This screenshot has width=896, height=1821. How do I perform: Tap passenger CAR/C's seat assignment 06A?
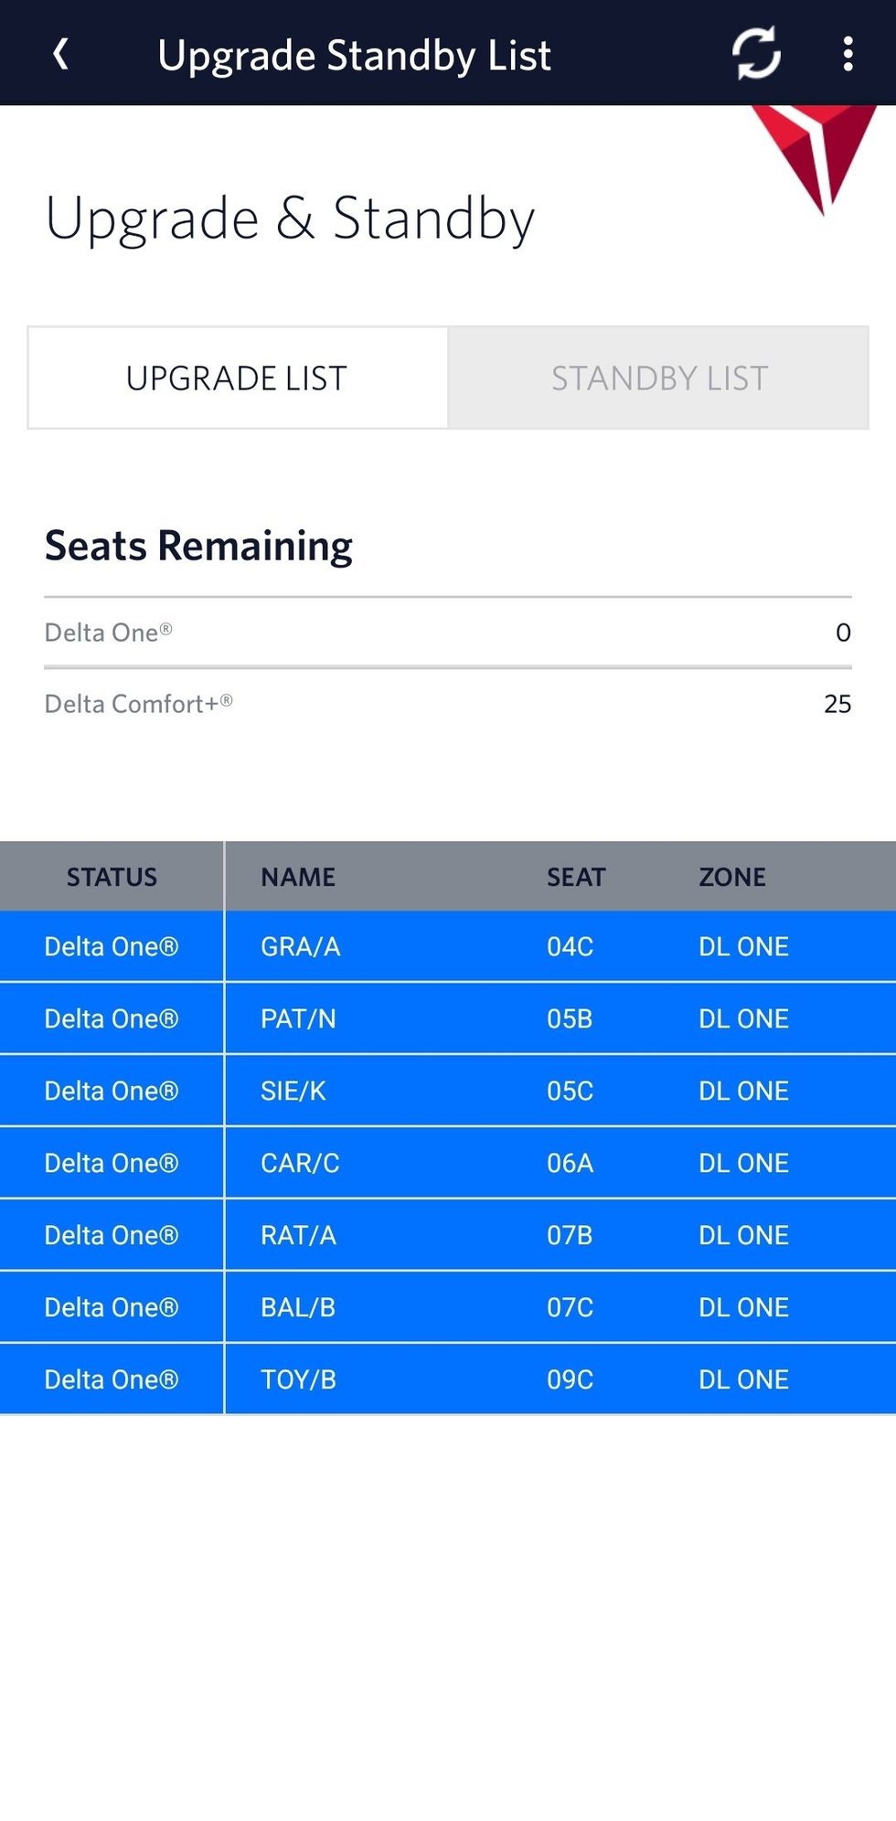point(570,1162)
